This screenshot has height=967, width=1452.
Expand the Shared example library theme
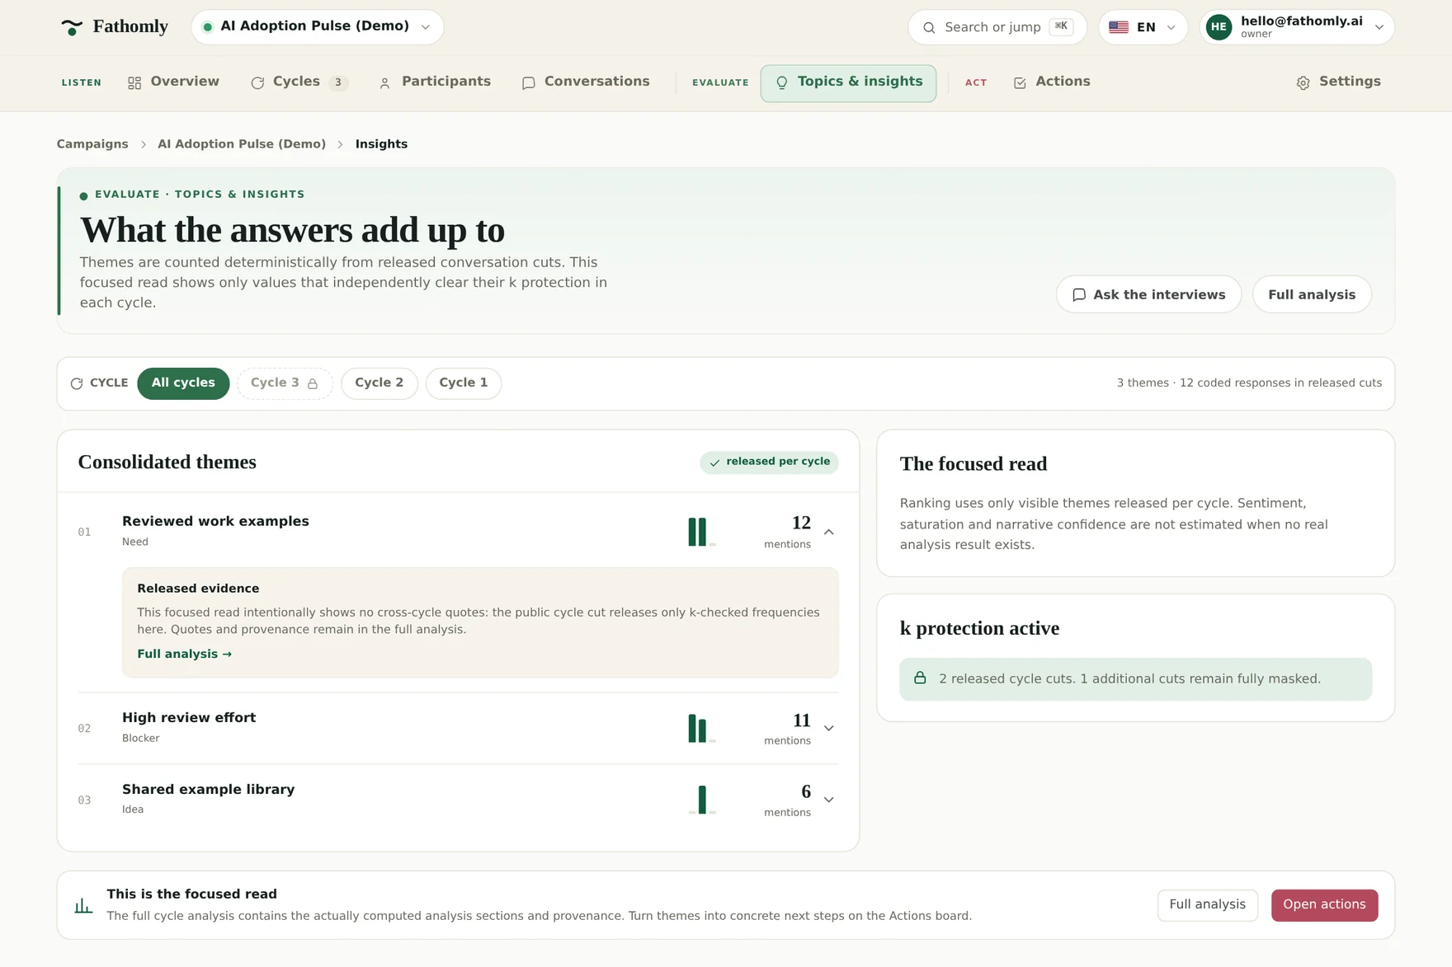pyautogui.click(x=829, y=800)
